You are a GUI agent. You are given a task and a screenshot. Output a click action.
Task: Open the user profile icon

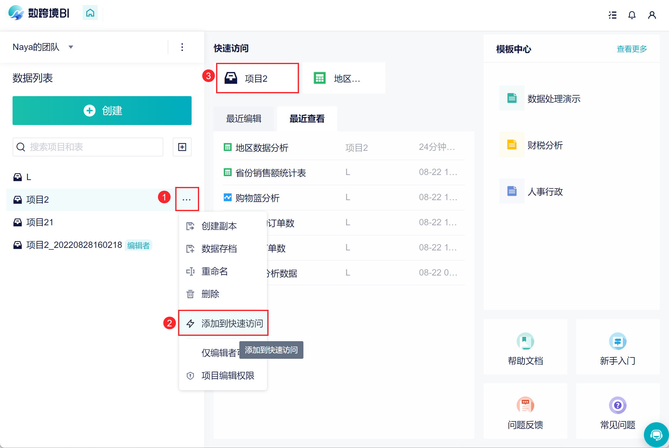[652, 15]
